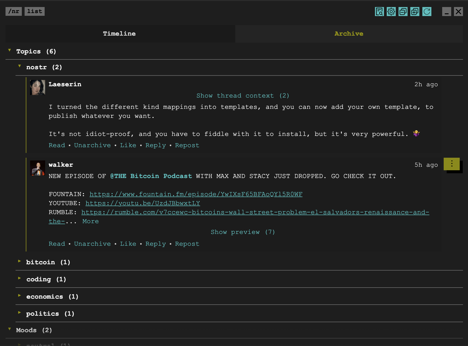Viewport: 468px width, 346px height.
Task: Click the collapse all groups icon
Action: point(403,12)
